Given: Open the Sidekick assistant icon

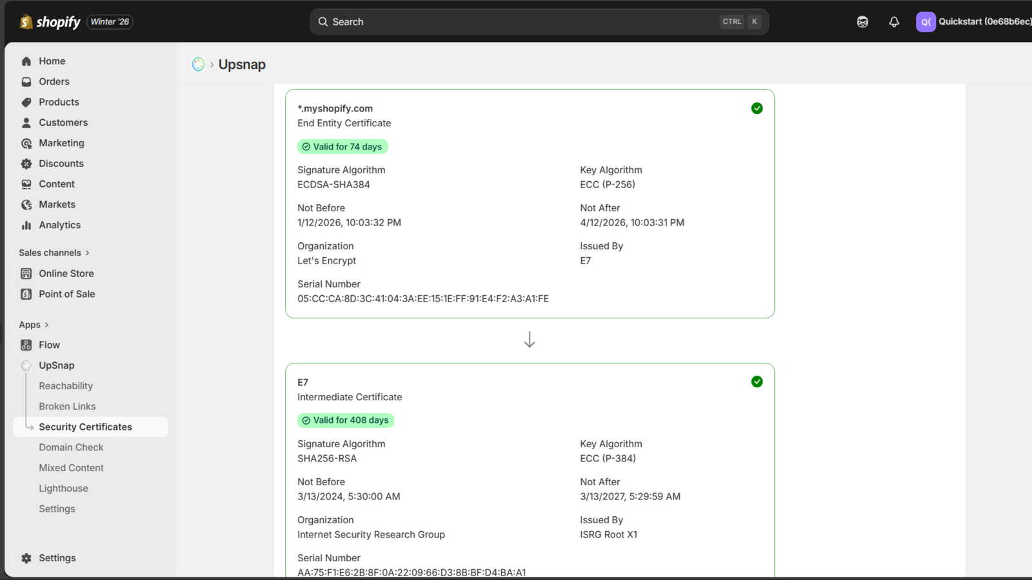Looking at the screenshot, I should 862,22.
